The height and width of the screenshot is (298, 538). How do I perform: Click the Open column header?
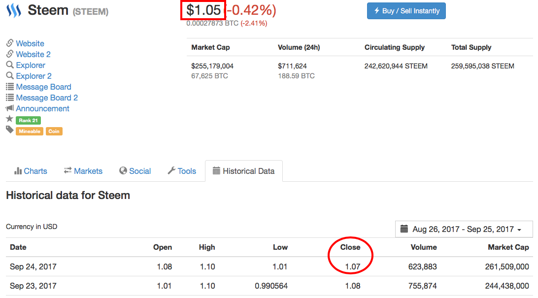[162, 247]
